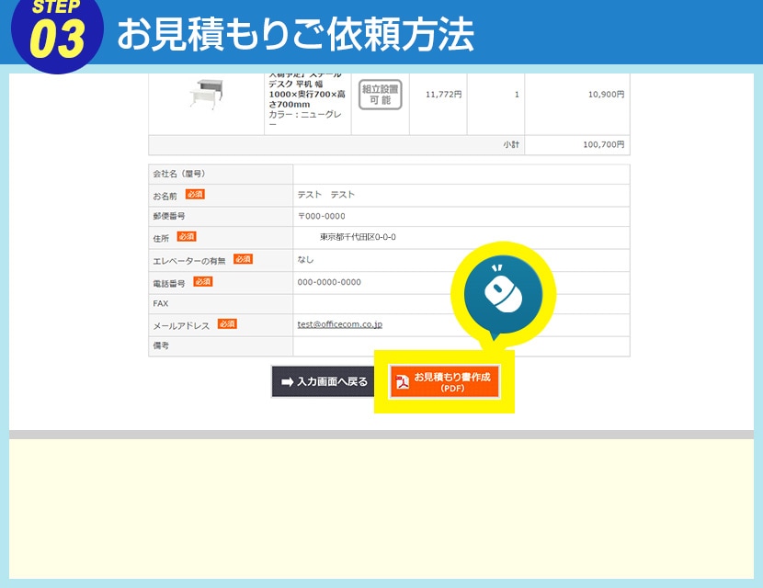
Task: Click the 必須 badge next to 住所
Action: tap(187, 236)
